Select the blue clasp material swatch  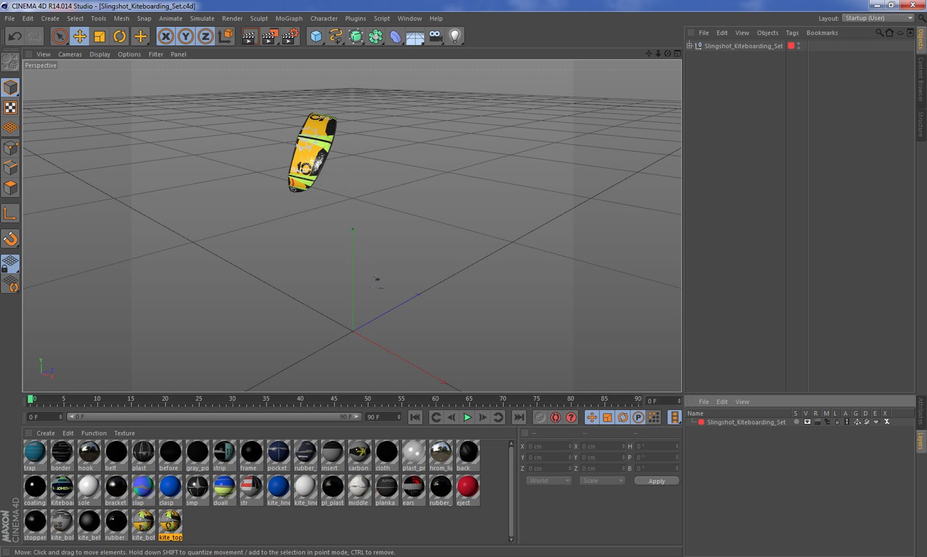click(x=170, y=490)
